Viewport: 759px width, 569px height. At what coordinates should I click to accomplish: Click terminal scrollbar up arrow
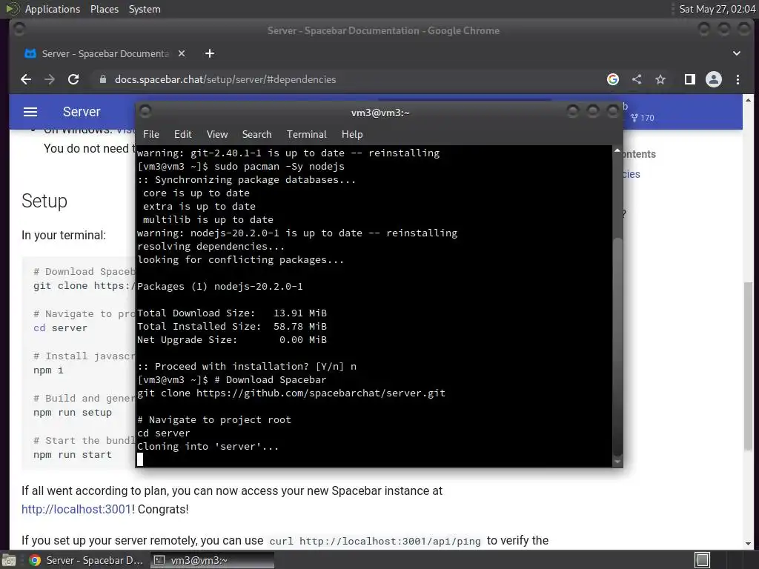[x=617, y=151]
